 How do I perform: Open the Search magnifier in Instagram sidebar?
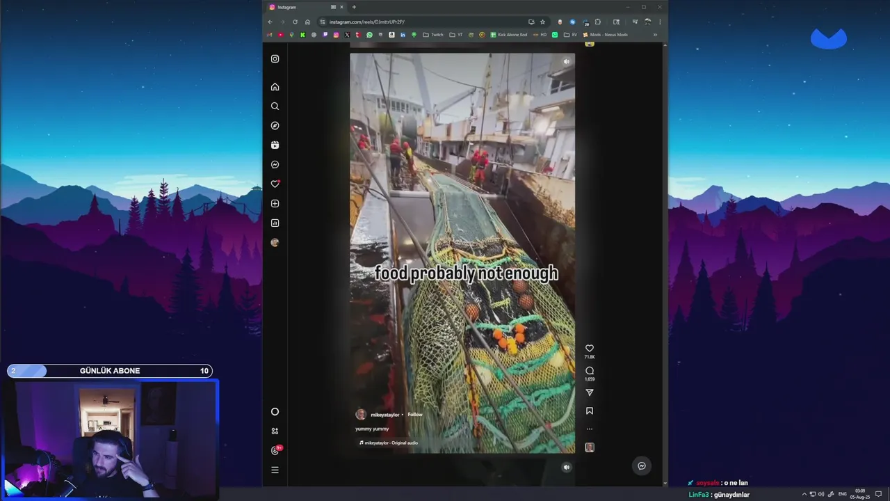point(275,106)
